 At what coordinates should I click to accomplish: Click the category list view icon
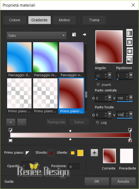point(74,35)
